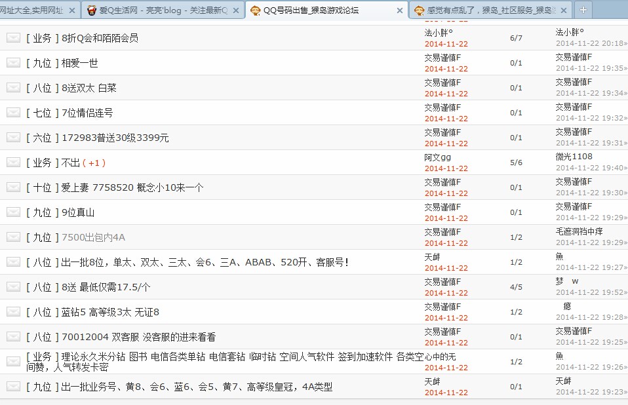Viewport: 628px width, 405px height.
Task: Filter by 九位 category on 相爱一世 row
Action: click(x=43, y=63)
